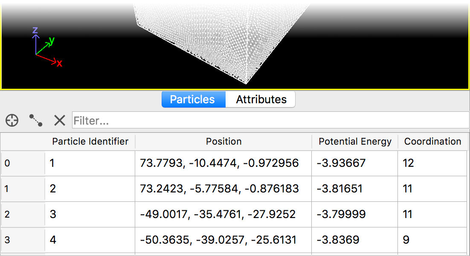
Task: Click the Coordination column header
Action: (432, 142)
